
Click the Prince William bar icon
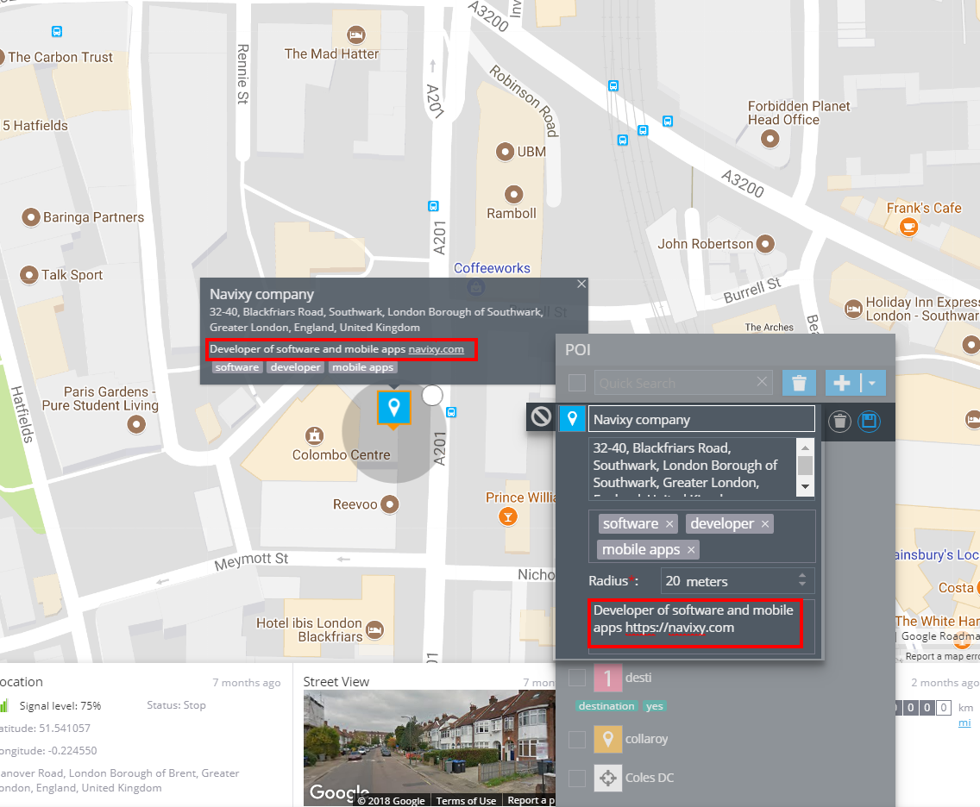pos(507,516)
